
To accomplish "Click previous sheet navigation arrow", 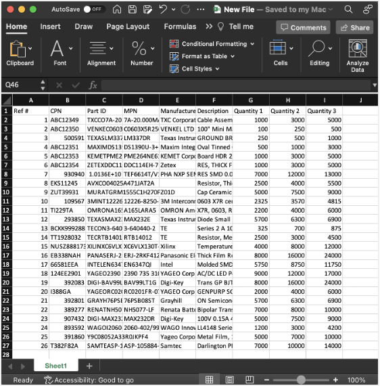I will 10,366.
